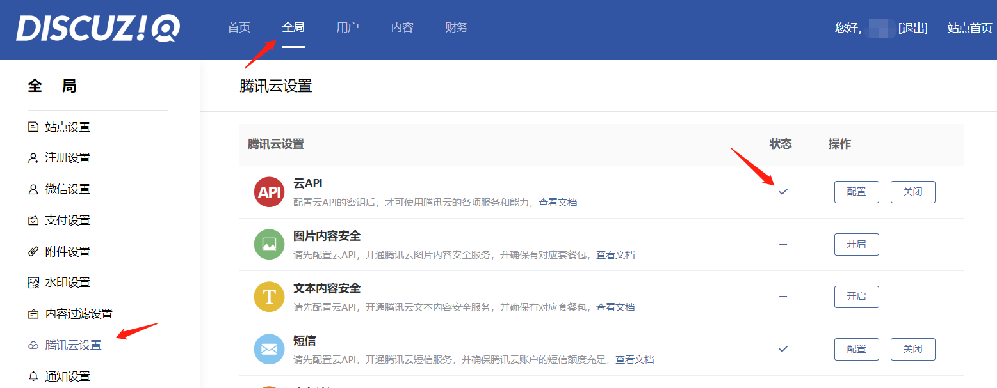
Task: Go to the 内容 navigation tab
Action: click(402, 27)
